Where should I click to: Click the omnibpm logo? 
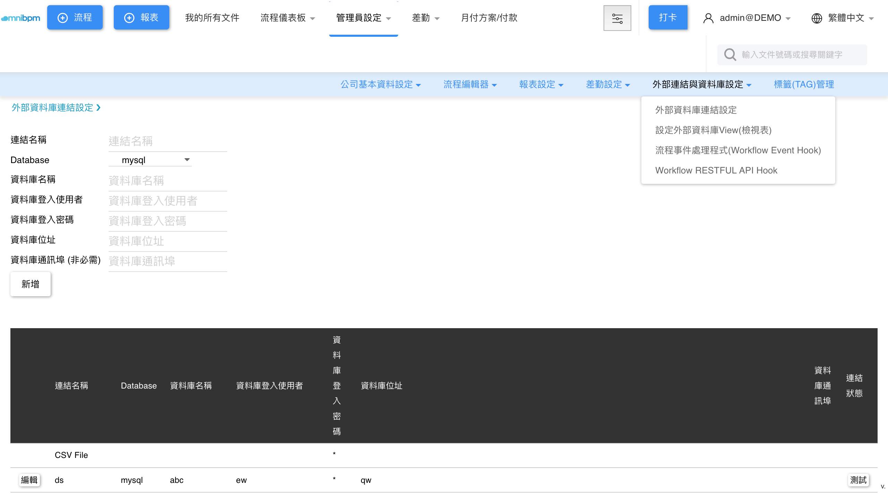tap(20, 18)
